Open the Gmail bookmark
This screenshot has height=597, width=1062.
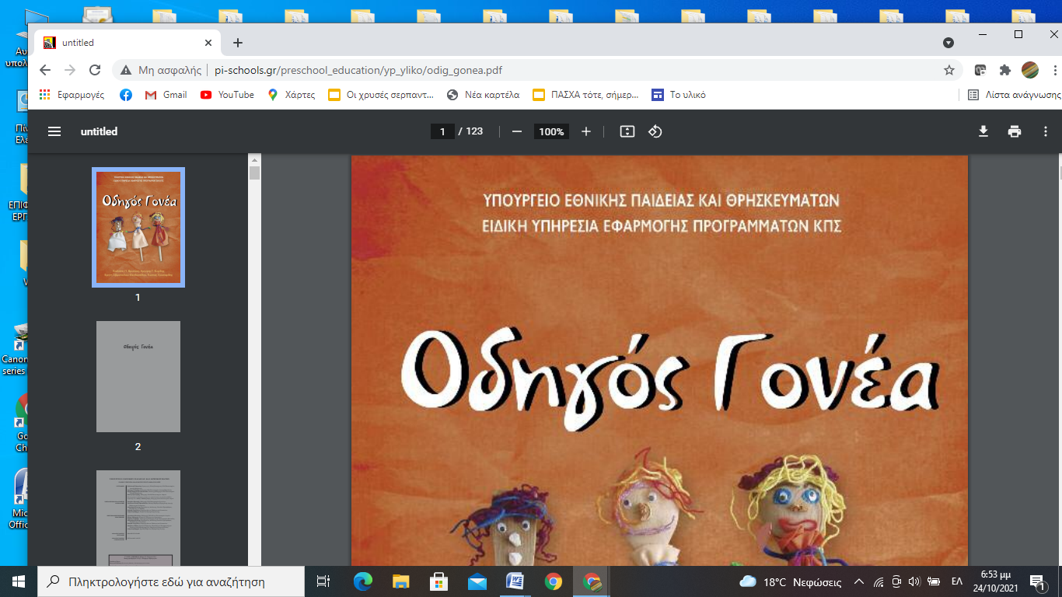pos(166,95)
